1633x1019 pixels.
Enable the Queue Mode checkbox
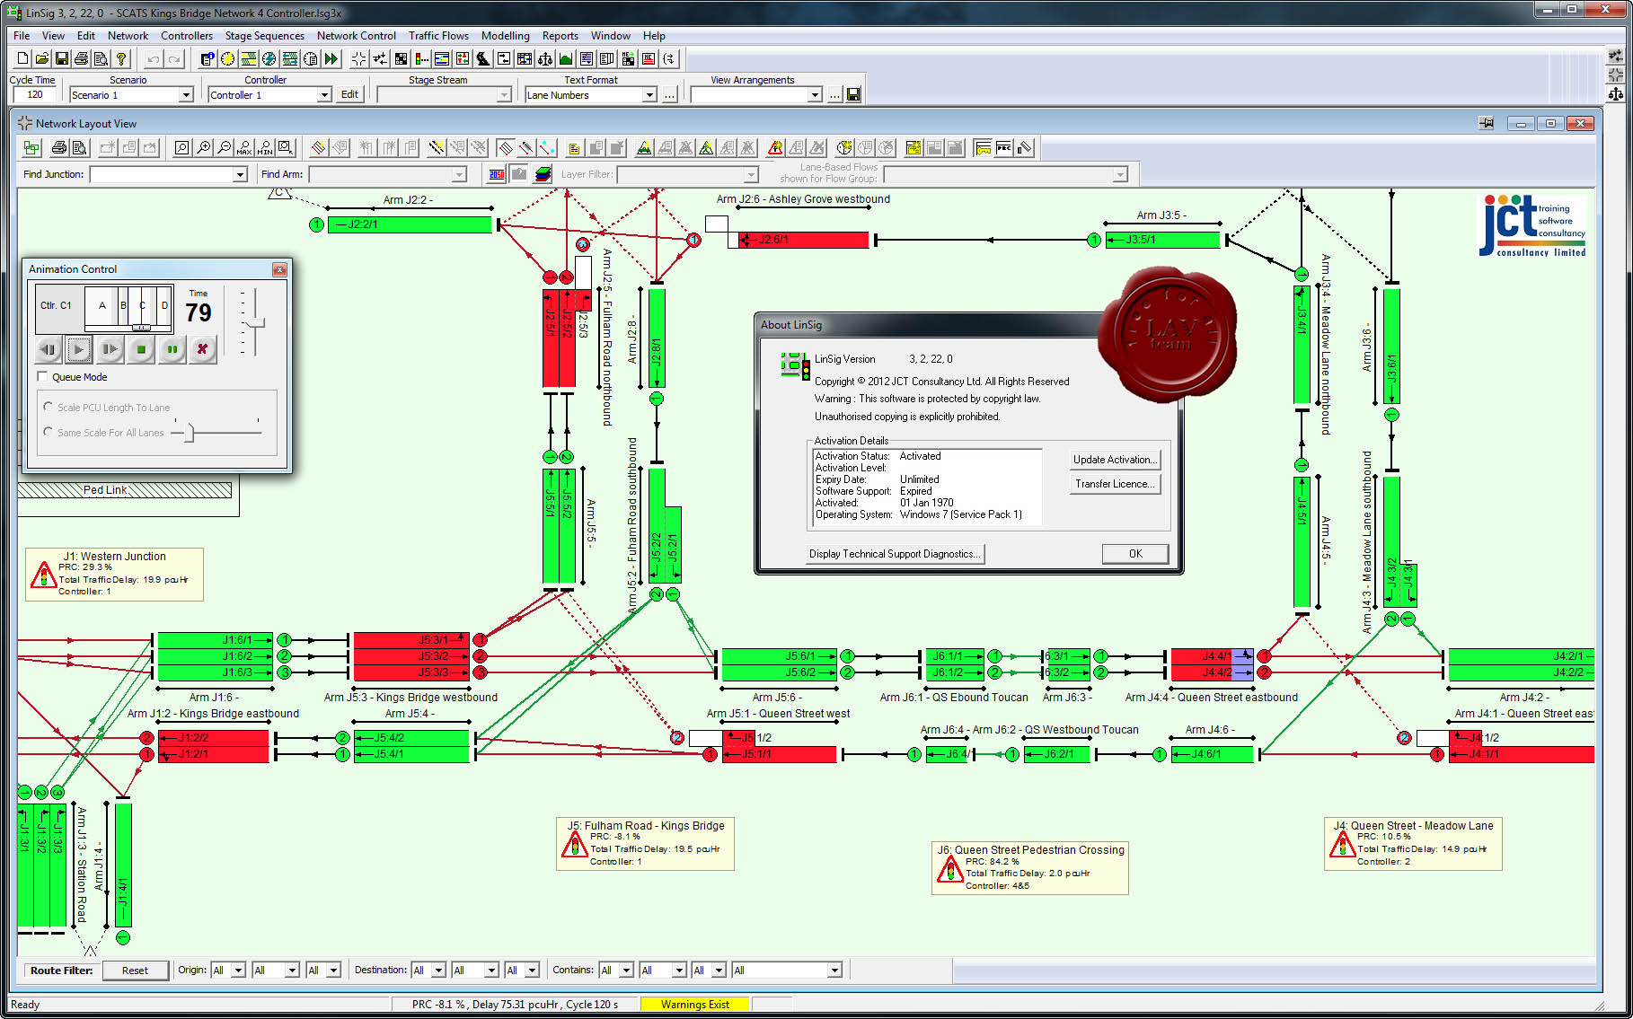[x=42, y=377]
